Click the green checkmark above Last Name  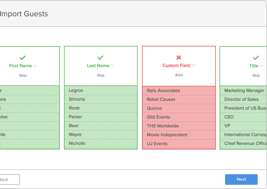pos(100,57)
